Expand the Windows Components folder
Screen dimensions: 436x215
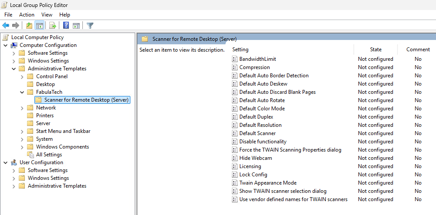[22, 147]
